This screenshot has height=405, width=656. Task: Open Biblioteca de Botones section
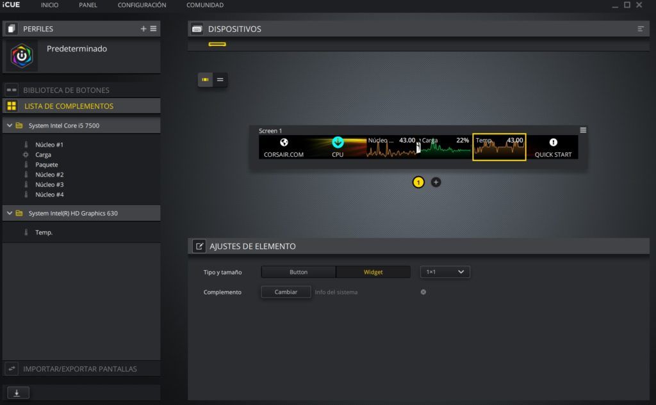(81, 90)
